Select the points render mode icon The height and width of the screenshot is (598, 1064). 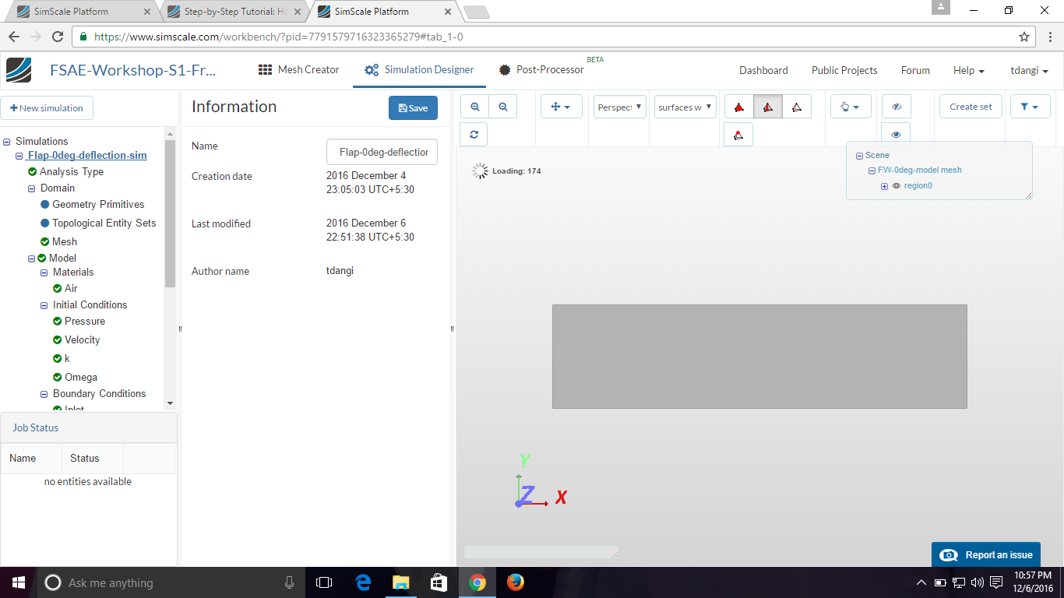[738, 134]
